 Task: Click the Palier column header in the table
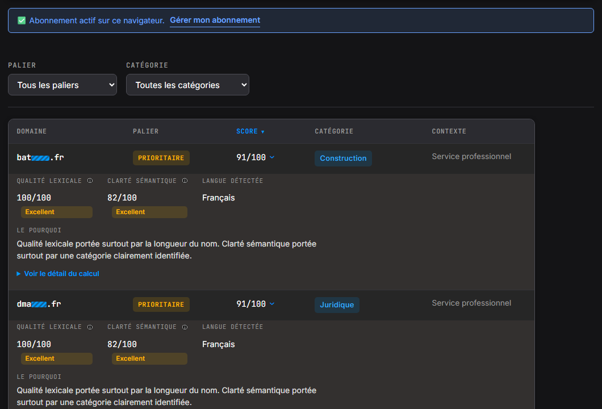[145, 131]
